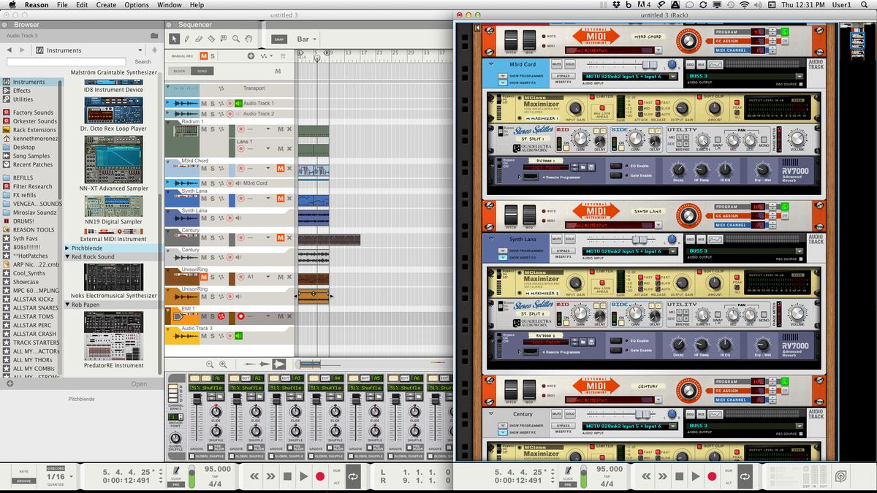Viewport: 877px width, 493px height.
Task: Click the Fast Forward button in Sequencer transport
Action: (271, 476)
